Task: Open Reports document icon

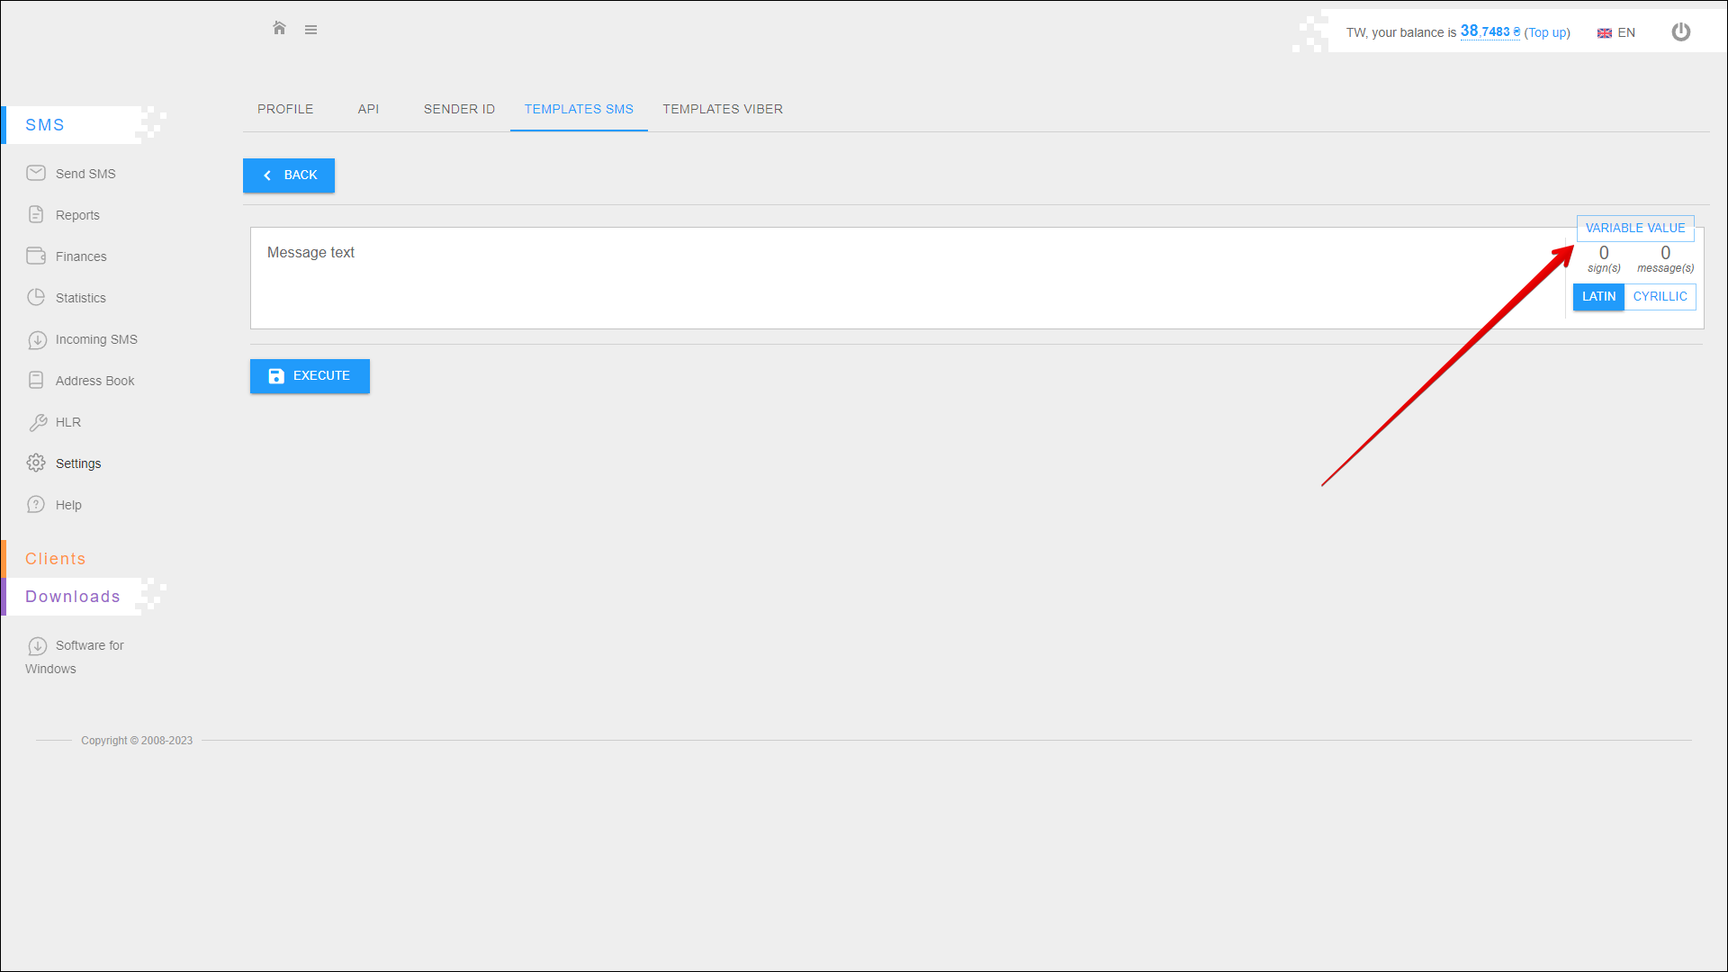Action: pos(36,214)
